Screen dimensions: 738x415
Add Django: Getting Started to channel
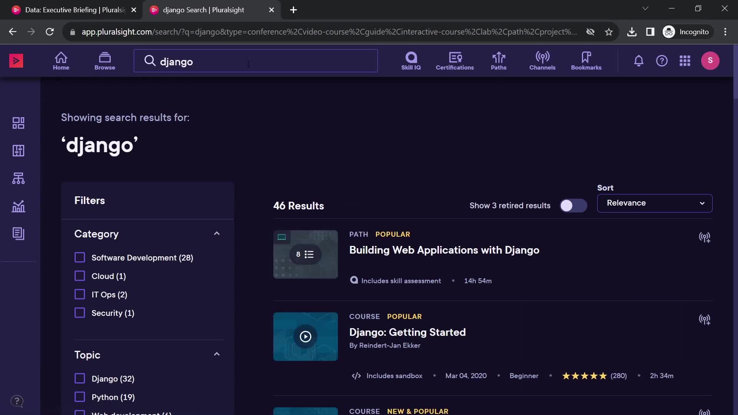pos(704,320)
